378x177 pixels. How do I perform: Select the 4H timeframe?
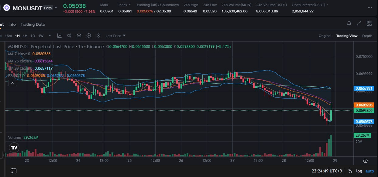(x=25, y=35)
